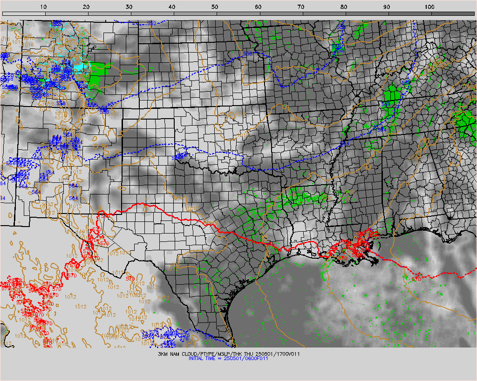Select the "70" label on the cloud scale
The width and height of the screenshot is (477, 381).
[x=301, y=7]
